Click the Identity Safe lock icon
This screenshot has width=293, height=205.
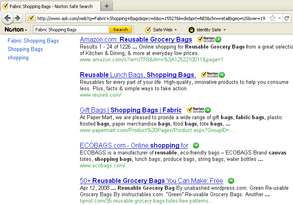point(191,30)
